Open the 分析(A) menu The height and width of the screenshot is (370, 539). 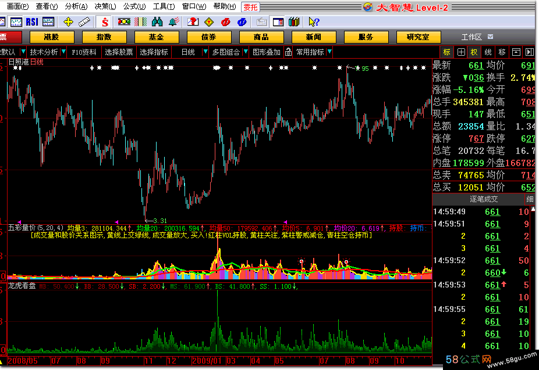click(x=76, y=6)
